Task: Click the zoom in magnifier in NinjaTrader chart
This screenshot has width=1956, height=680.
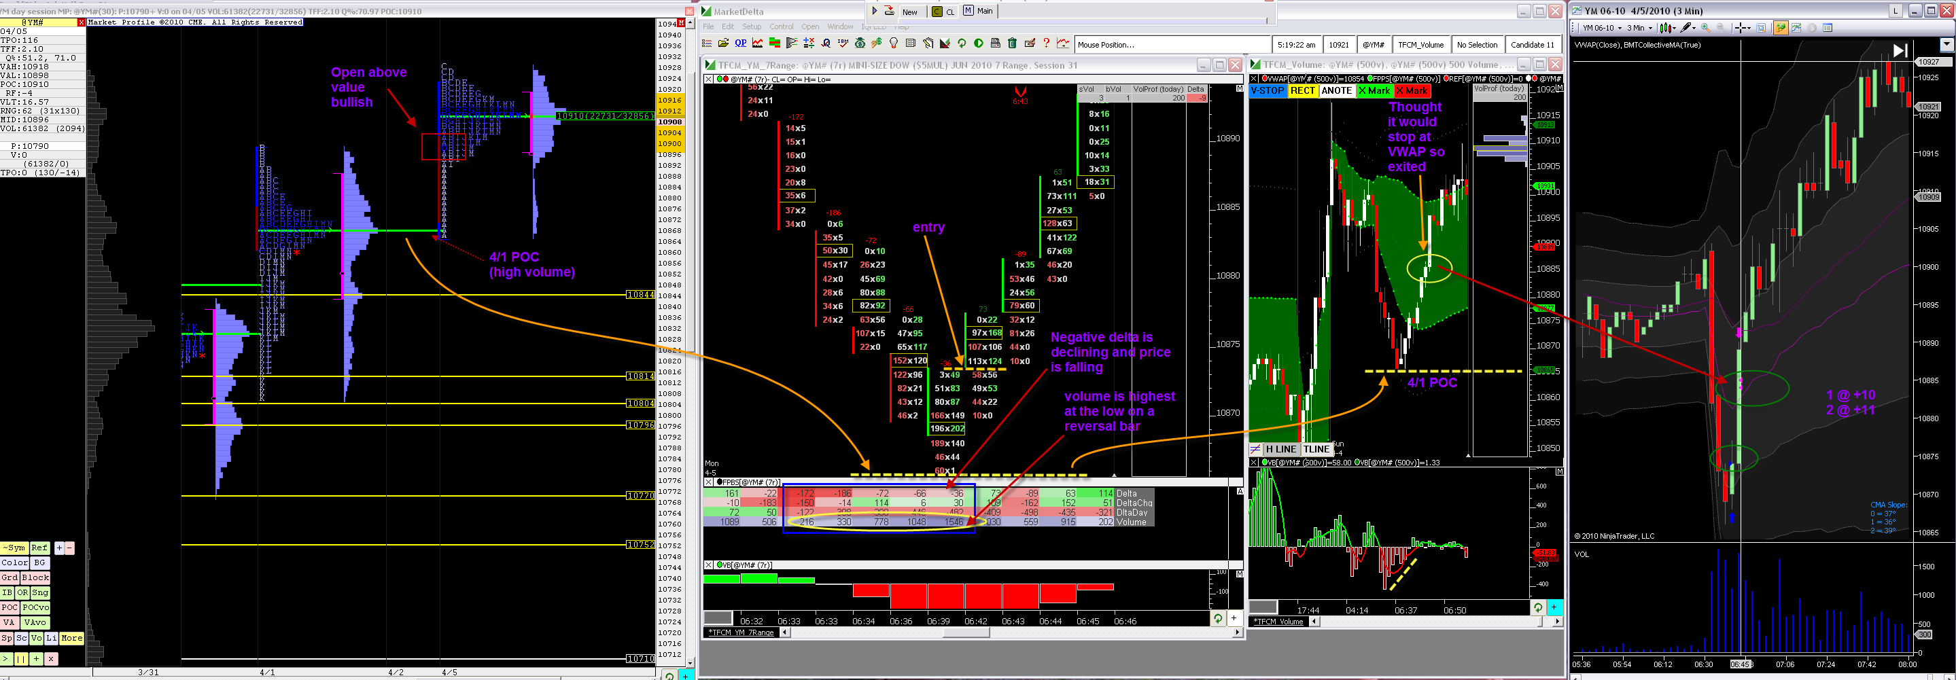Action: pyautogui.click(x=1705, y=28)
